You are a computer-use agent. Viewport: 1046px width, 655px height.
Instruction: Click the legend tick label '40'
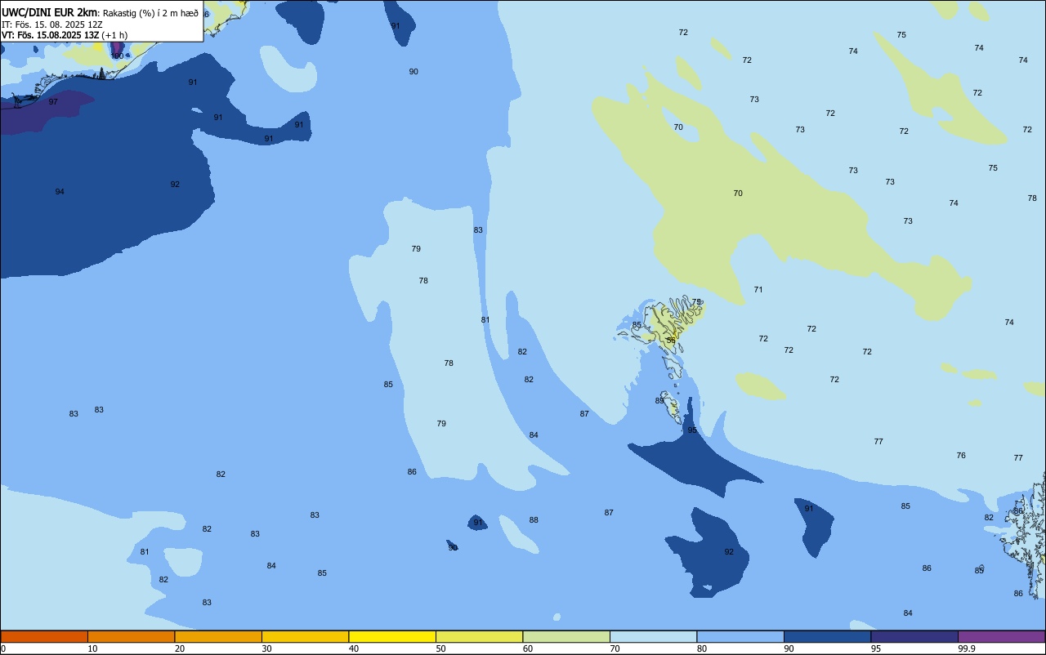(354, 648)
